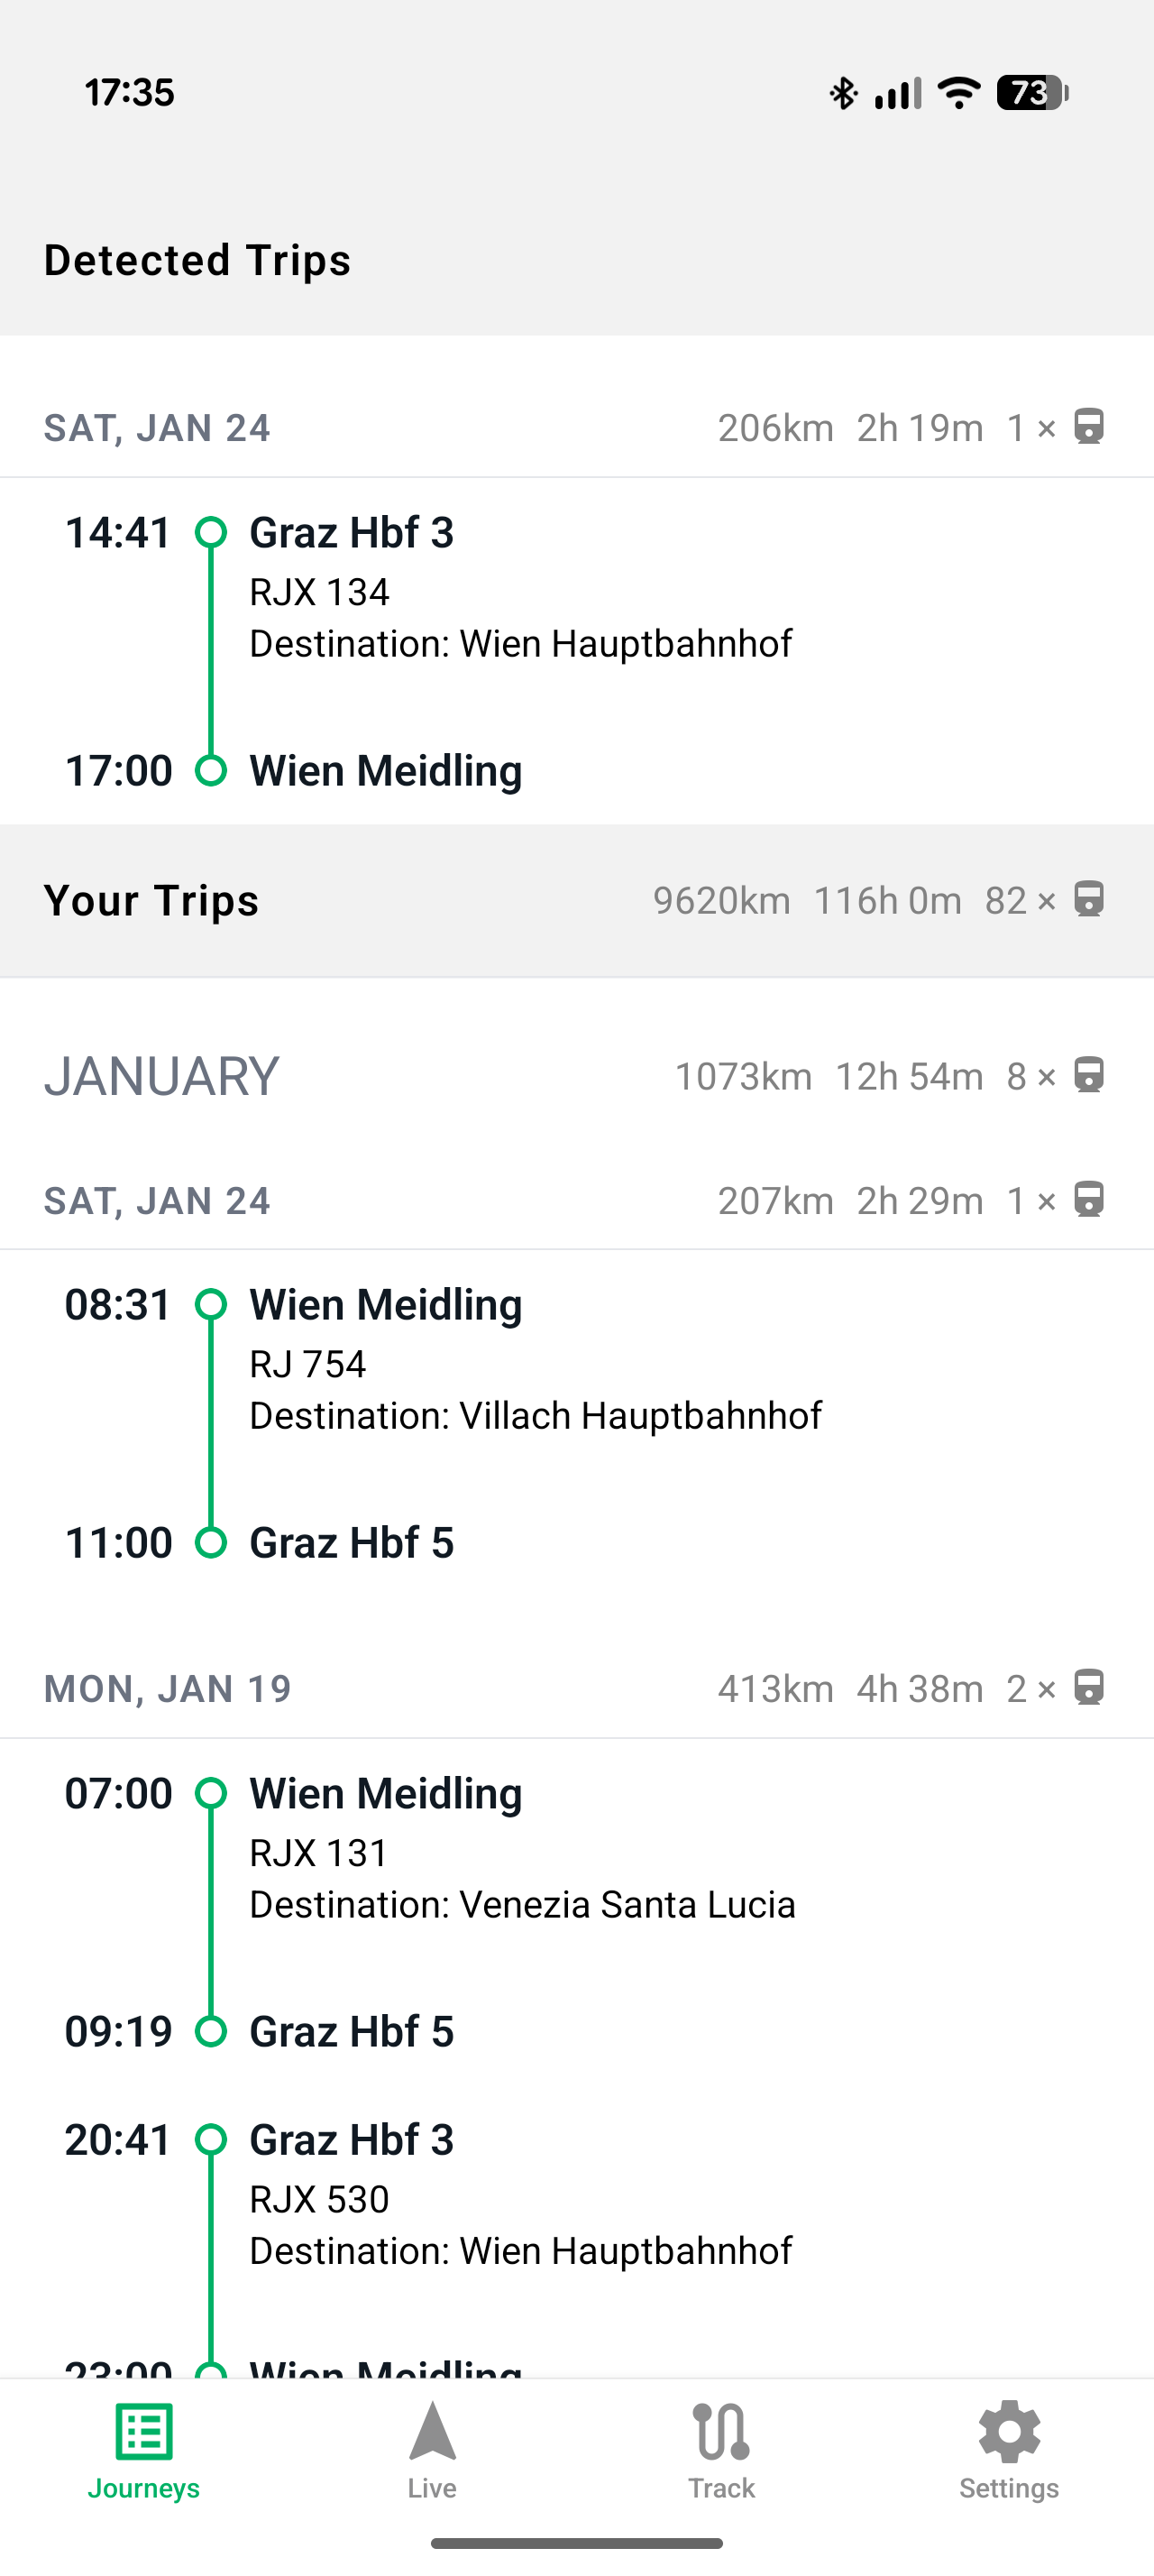Open the RJX 530 trip from Graz Hbf 3

click(519, 2225)
